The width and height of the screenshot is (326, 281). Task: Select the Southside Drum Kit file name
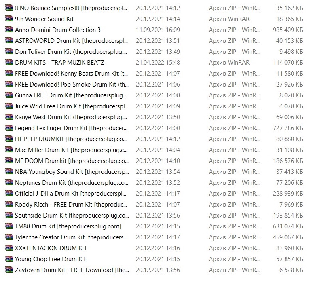[x=72, y=216]
